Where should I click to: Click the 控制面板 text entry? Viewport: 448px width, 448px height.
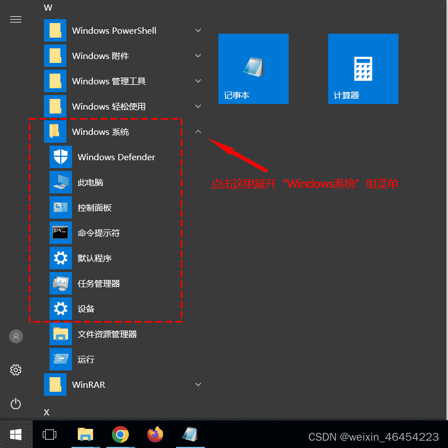pyautogui.click(x=95, y=208)
